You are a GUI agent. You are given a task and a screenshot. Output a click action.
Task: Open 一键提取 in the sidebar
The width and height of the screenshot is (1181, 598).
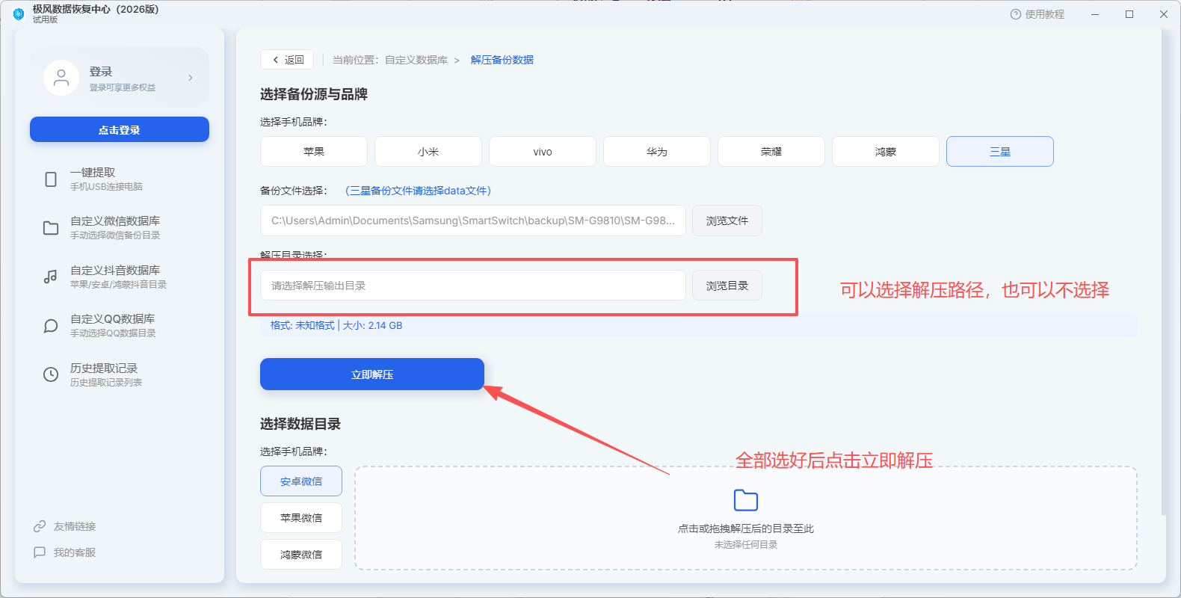120,179
